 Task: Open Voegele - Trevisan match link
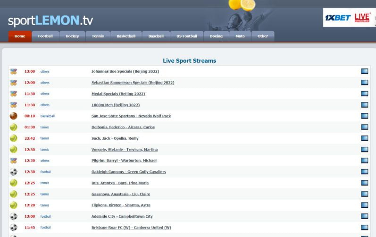(x=125, y=150)
